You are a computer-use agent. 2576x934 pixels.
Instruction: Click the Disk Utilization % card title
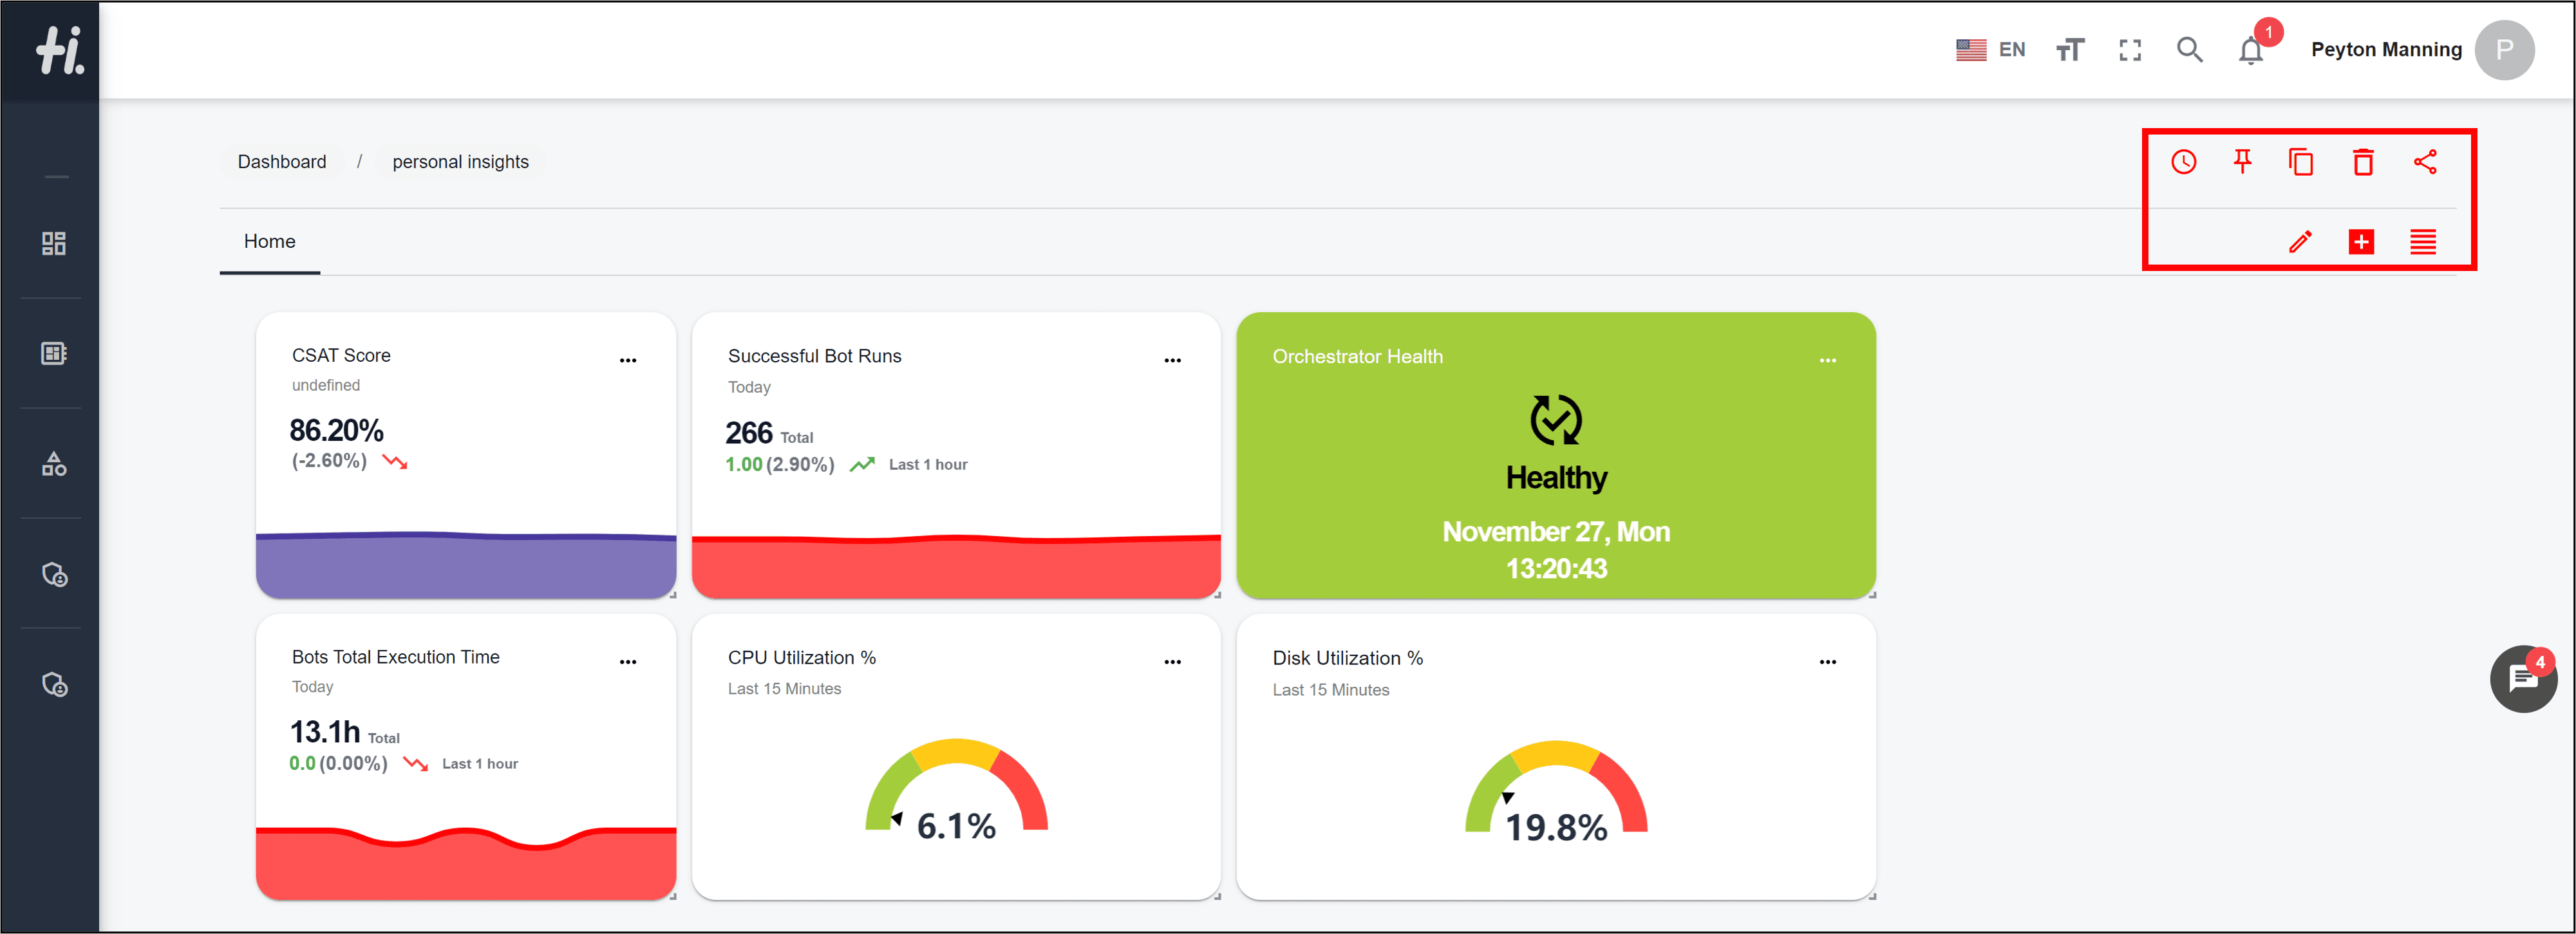tap(1347, 658)
